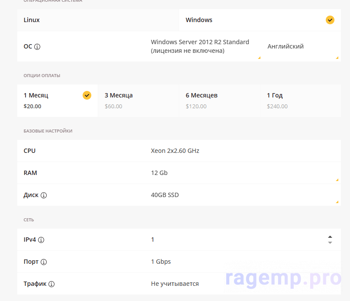Choose the 6 Месяцев payment option

tap(219, 100)
